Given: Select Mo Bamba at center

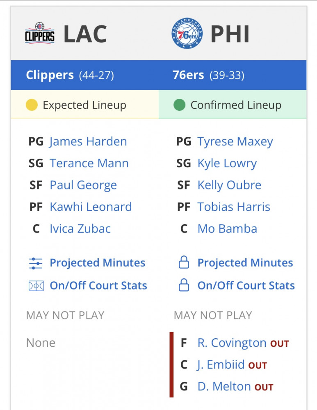Looking at the screenshot, I should [227, 228].
